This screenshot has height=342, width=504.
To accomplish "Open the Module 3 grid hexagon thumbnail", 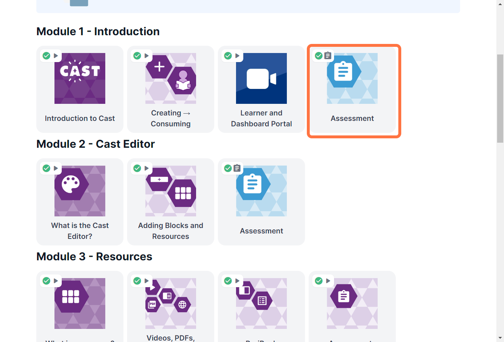I will pyautogui.click(x=80, y=304).
